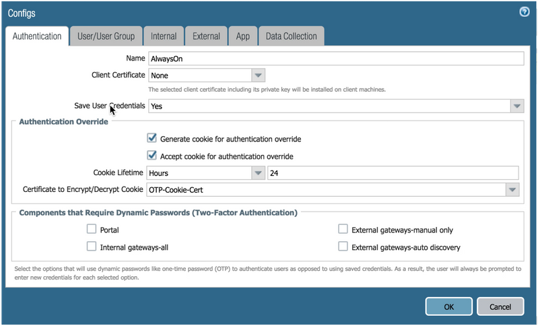Open Certificate to Encrypt/Decrypt Cookie dropdown
The height and width of the screenshot is (326, 538).
pos(513,190)
